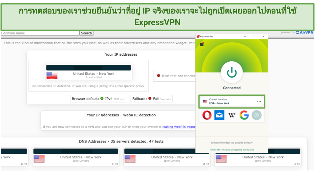Click the Fallback Fail red indicator
The image size is (315, 176).
tap(150, 99)
